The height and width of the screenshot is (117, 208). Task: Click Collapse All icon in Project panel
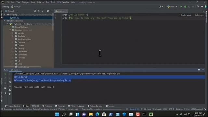click(43, 11)
